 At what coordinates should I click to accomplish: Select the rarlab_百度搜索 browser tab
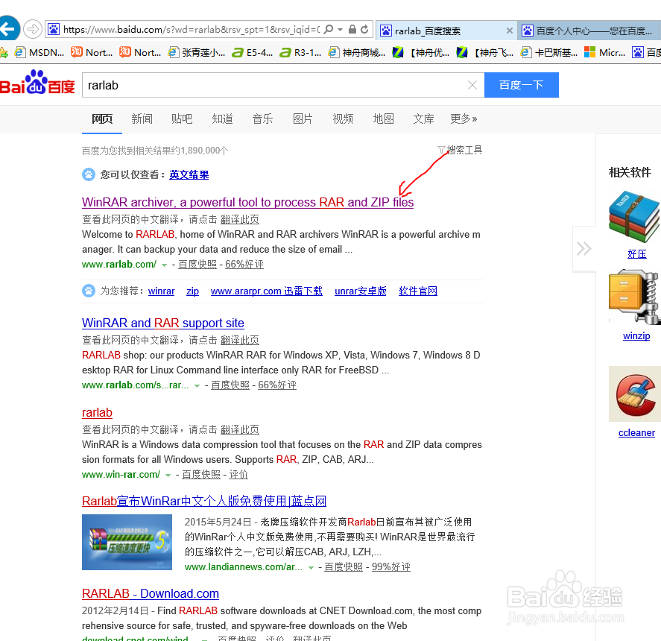point(446,31)
